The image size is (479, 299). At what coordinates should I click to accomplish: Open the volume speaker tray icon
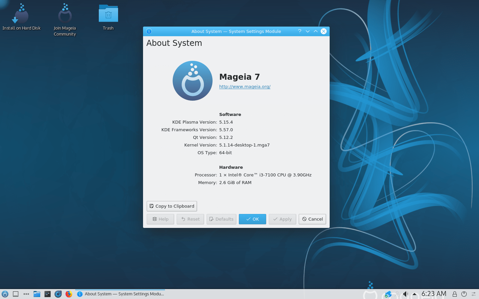tap(405, 294)
